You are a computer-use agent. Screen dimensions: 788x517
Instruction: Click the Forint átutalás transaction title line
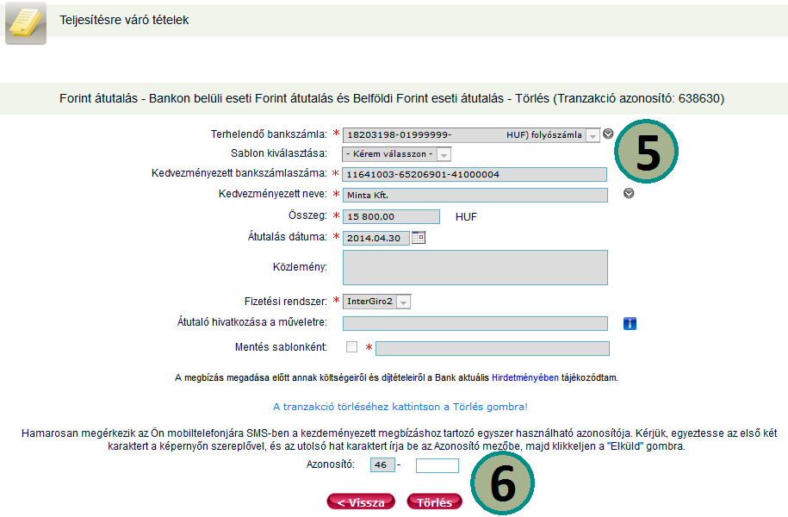tap(392, 98)
